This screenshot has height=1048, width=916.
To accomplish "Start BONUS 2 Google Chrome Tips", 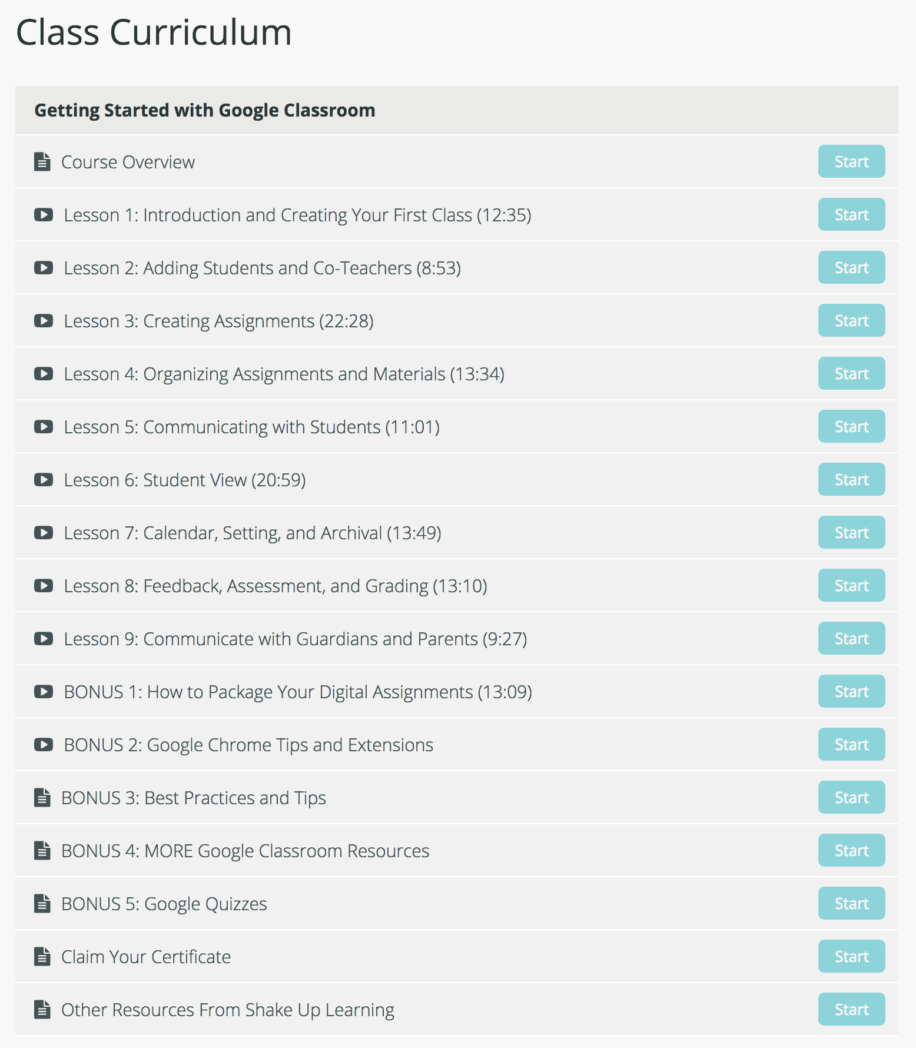I will [851, 744].
